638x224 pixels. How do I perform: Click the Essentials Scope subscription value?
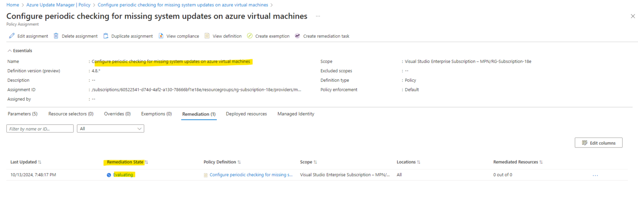click(x=468, y=62)
